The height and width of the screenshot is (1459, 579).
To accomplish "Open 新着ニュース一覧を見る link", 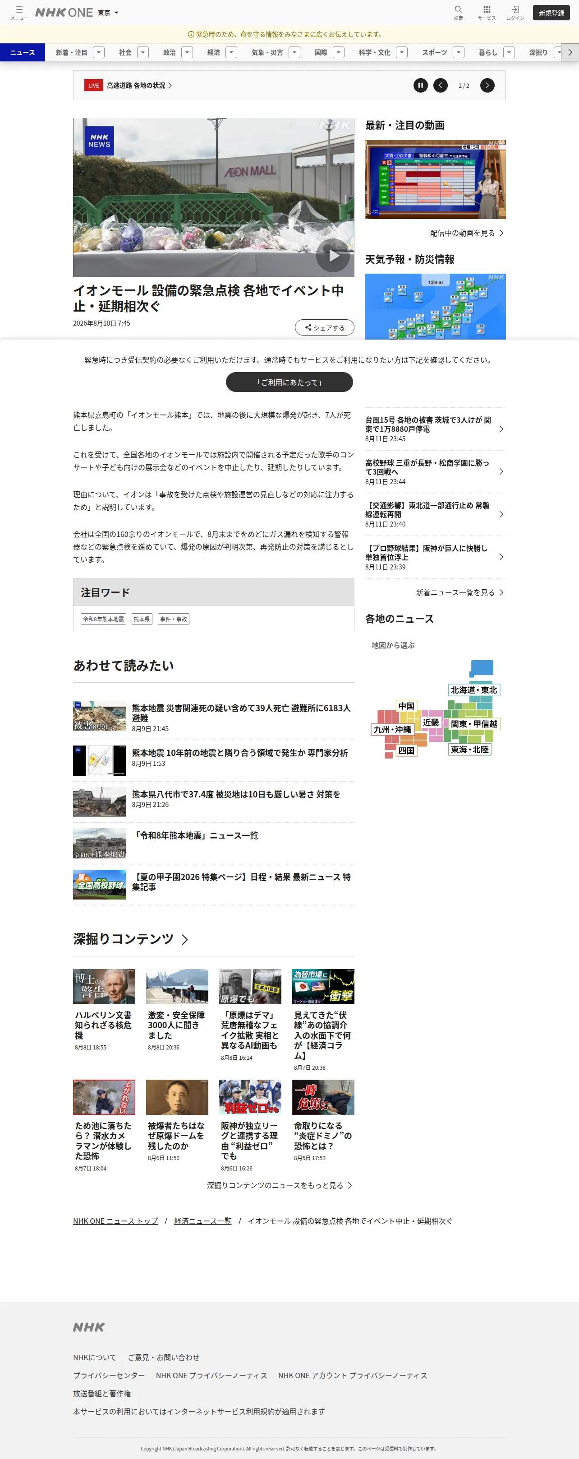I will coord(460,592).
